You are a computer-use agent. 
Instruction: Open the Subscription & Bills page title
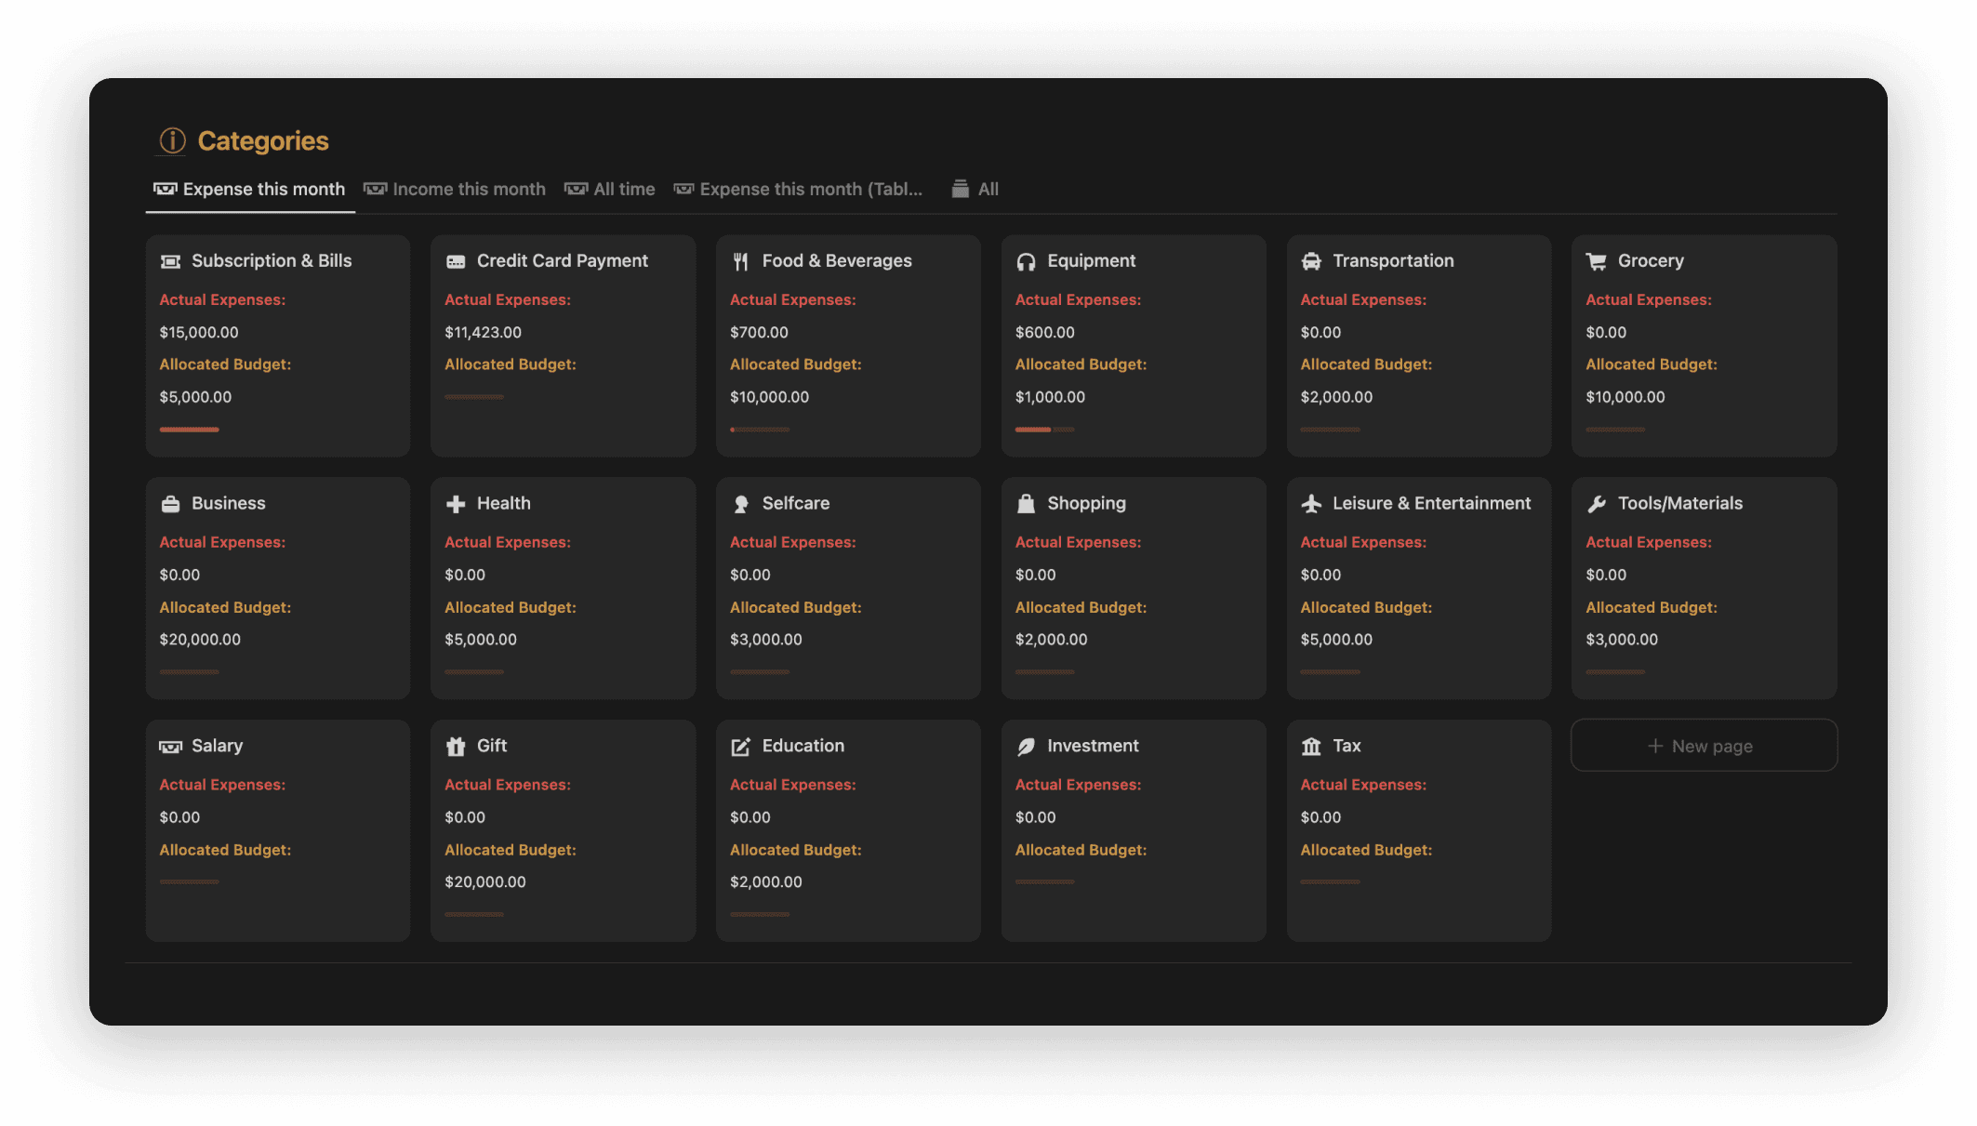pyautogui.click(x=271, y=261)
